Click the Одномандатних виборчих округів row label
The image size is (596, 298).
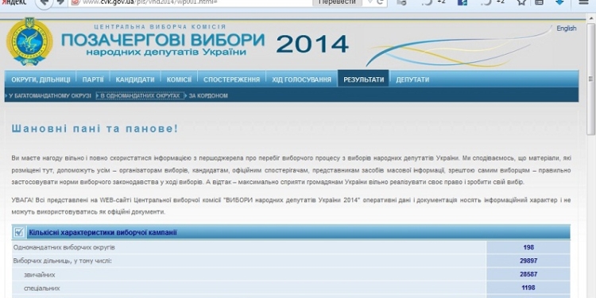64,247
